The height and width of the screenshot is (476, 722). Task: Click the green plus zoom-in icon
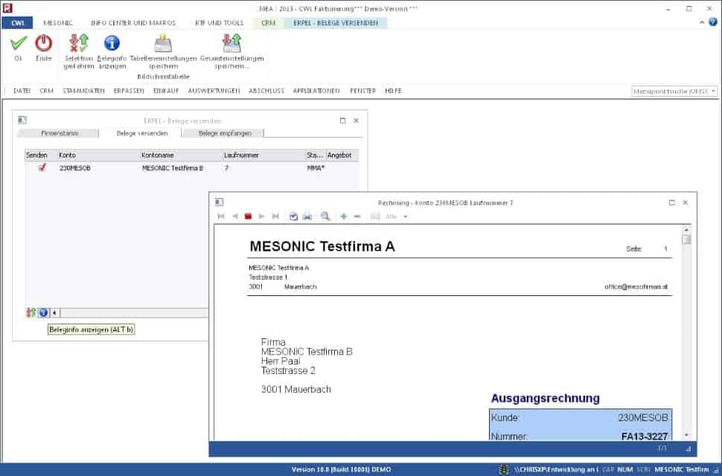point(344,216)
